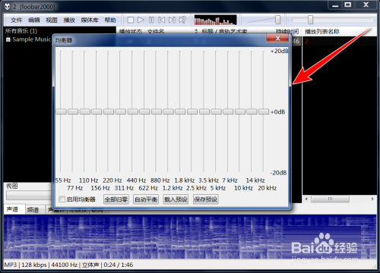Click the mini spectrum visualization in the toolbar
This screenshot has height=273, width=380.
[x=215, y=20]
